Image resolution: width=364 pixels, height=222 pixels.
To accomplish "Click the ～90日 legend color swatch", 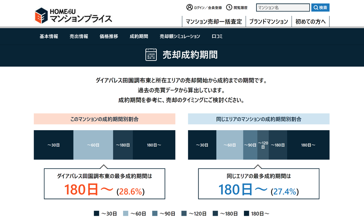I will (155, 213).
